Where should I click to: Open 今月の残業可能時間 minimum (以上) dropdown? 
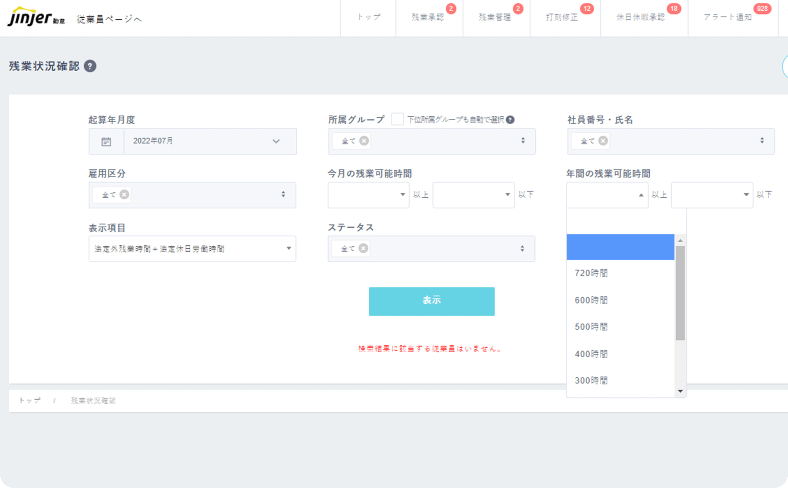click(x=368, y=195)
